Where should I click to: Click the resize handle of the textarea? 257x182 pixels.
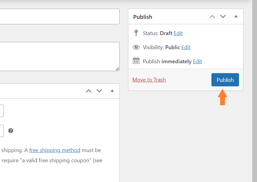[x=117, y=69]
